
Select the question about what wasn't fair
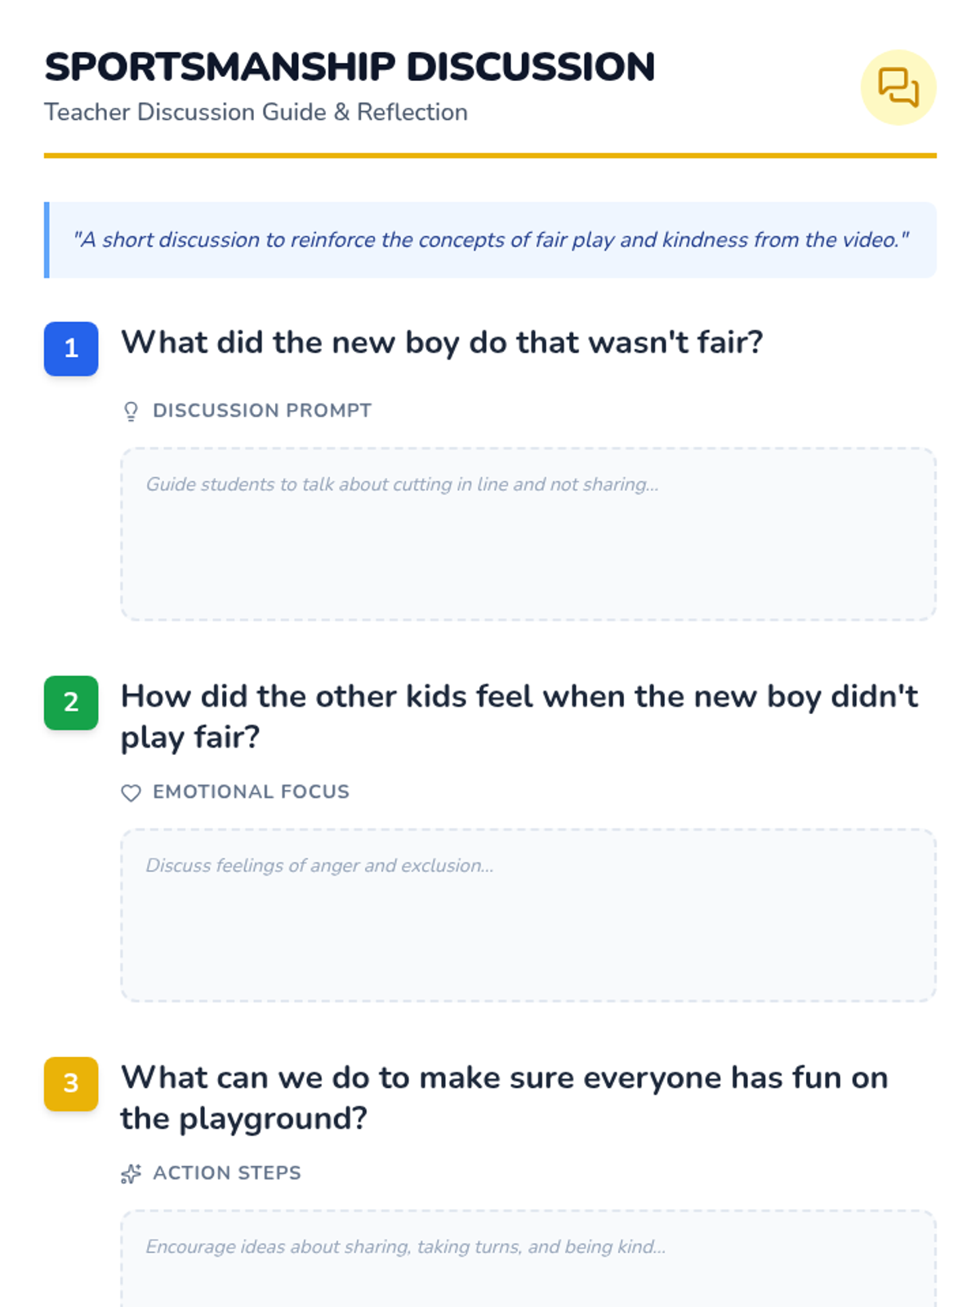[x=442, y=342]
